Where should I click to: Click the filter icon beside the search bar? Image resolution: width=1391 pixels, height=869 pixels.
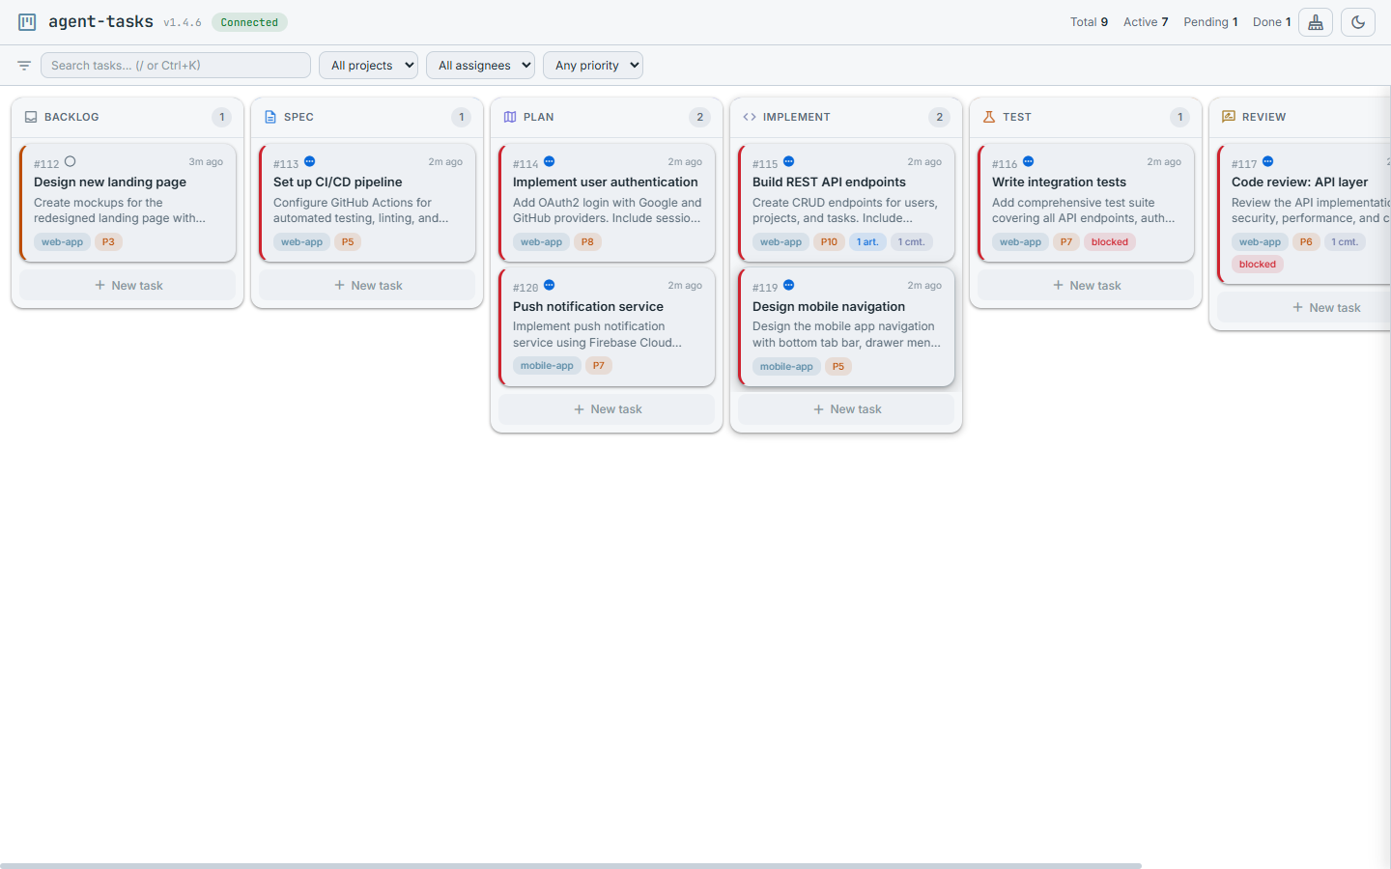[23, 65]
